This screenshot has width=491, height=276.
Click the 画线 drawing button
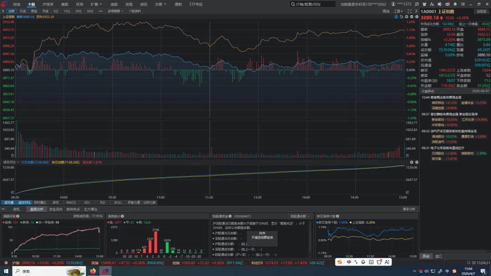point(386,11)
